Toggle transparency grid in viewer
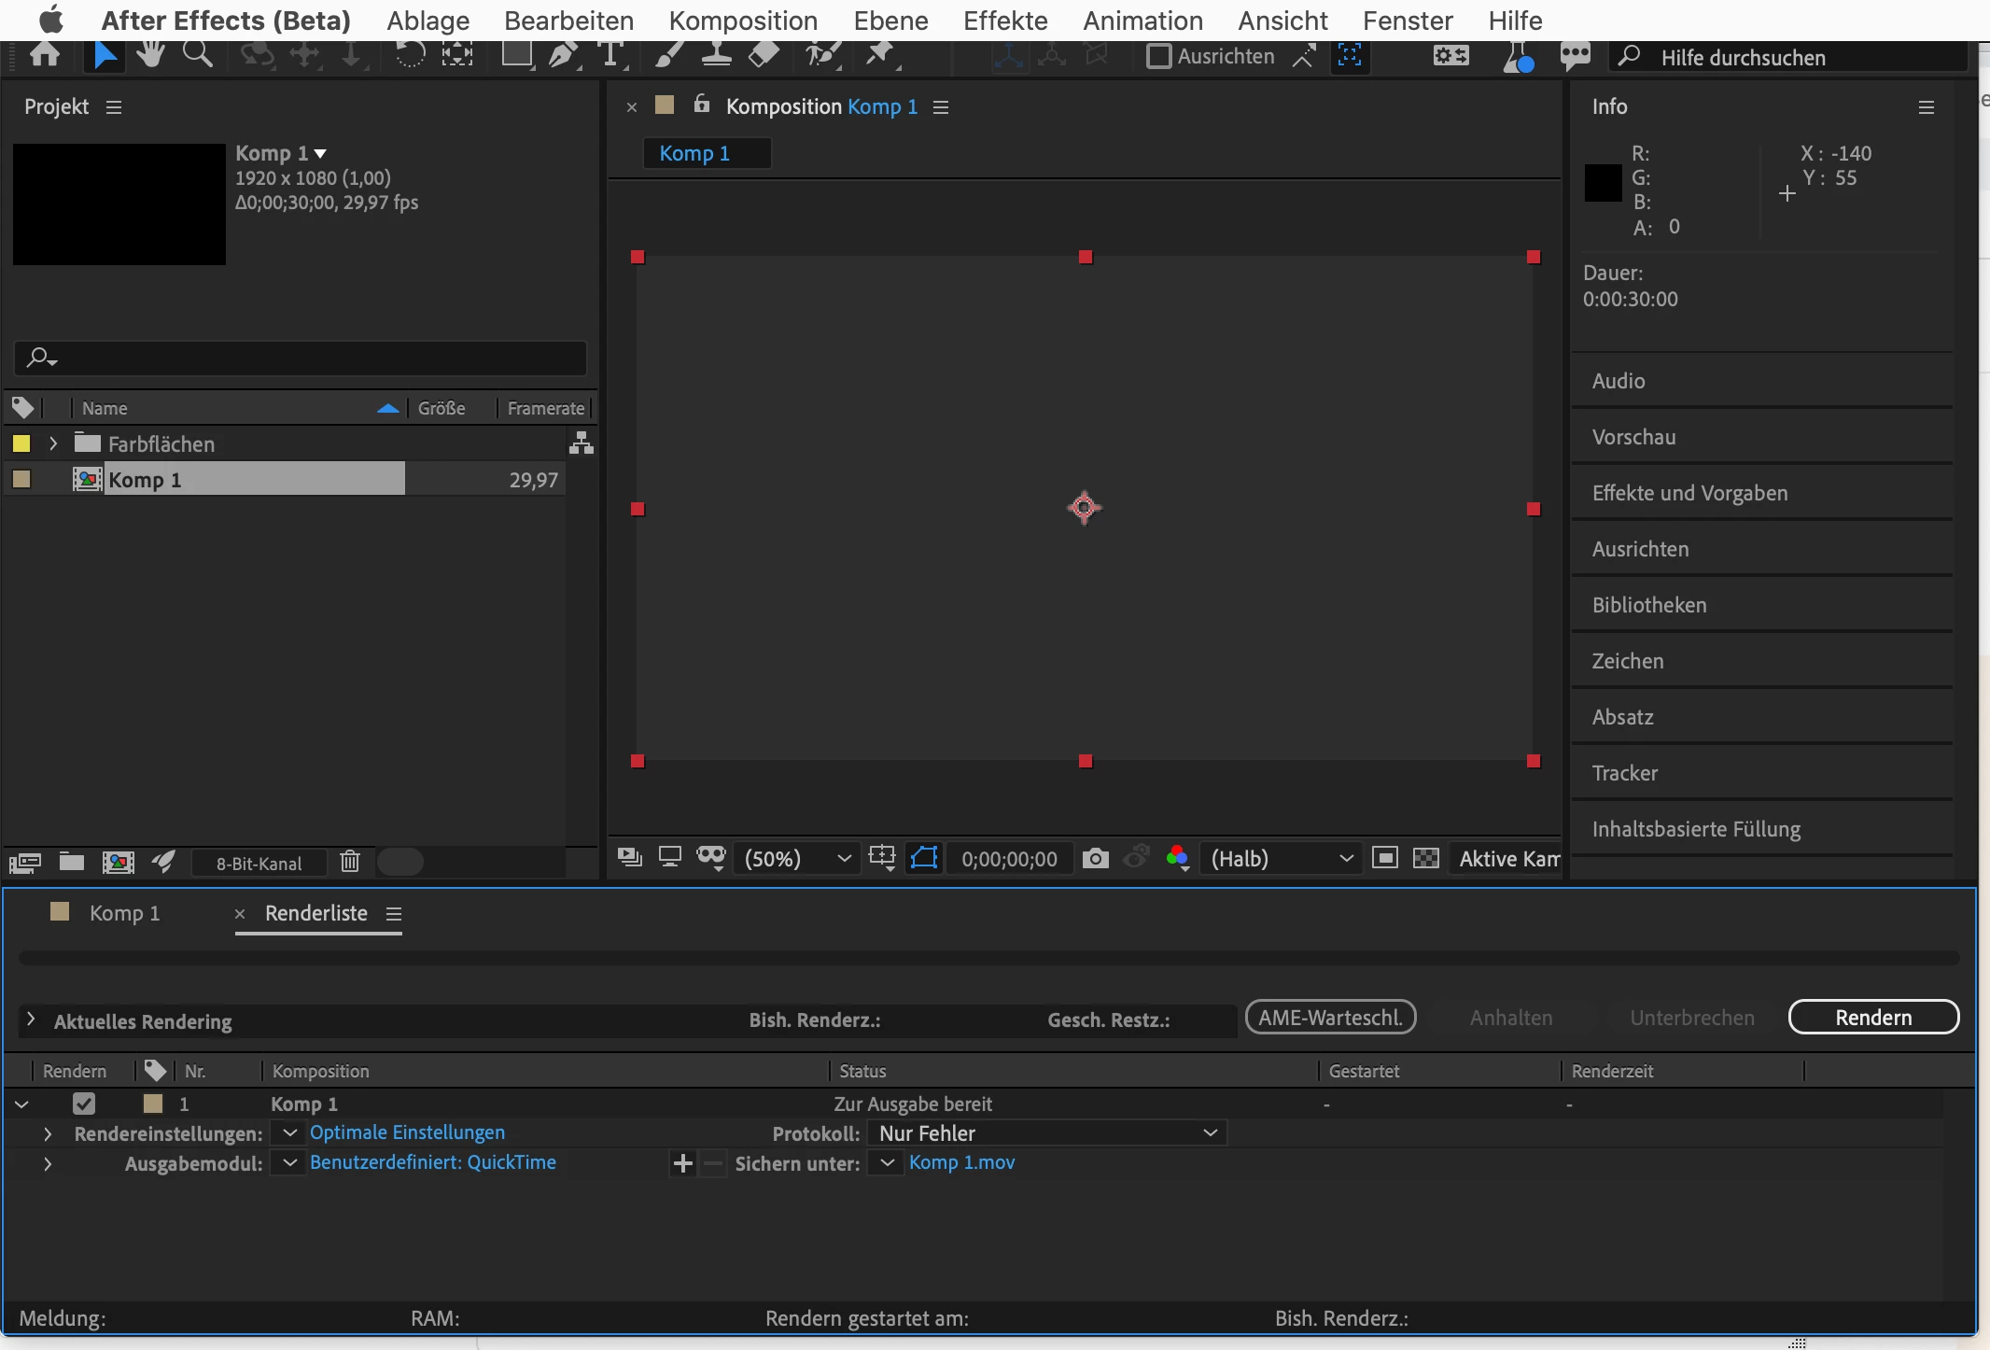Screen dimensions: 1990x1350 point(1426,858)
